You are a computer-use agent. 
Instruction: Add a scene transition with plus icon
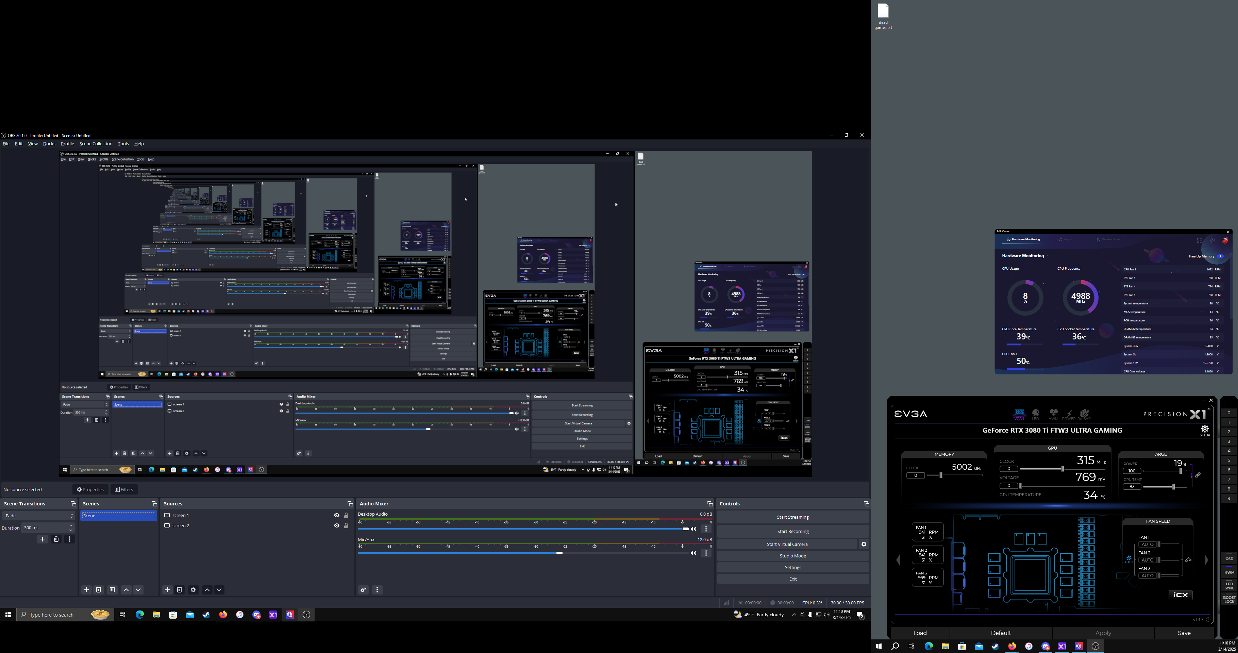(x=42, y=539)
